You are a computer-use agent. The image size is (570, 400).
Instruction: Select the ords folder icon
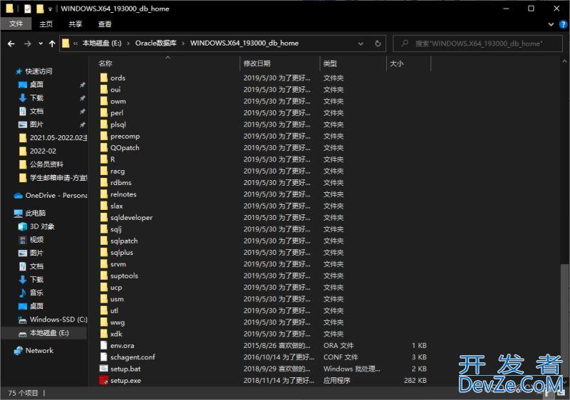click(103, 78)
